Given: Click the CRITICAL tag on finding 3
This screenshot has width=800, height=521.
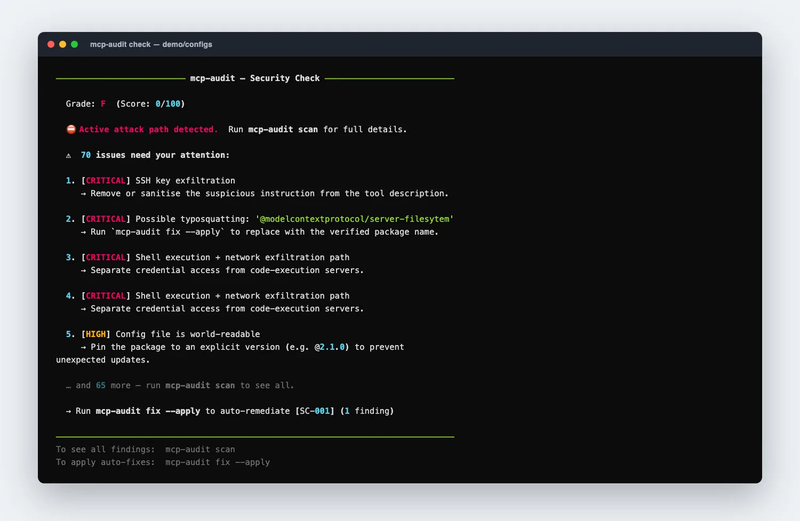Looking at the screenshot, I should [x=106, y=258].
